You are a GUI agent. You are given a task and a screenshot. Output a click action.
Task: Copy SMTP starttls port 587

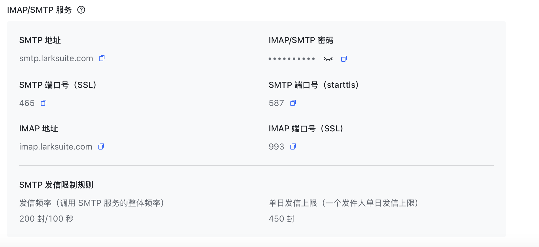click(293, 103)
